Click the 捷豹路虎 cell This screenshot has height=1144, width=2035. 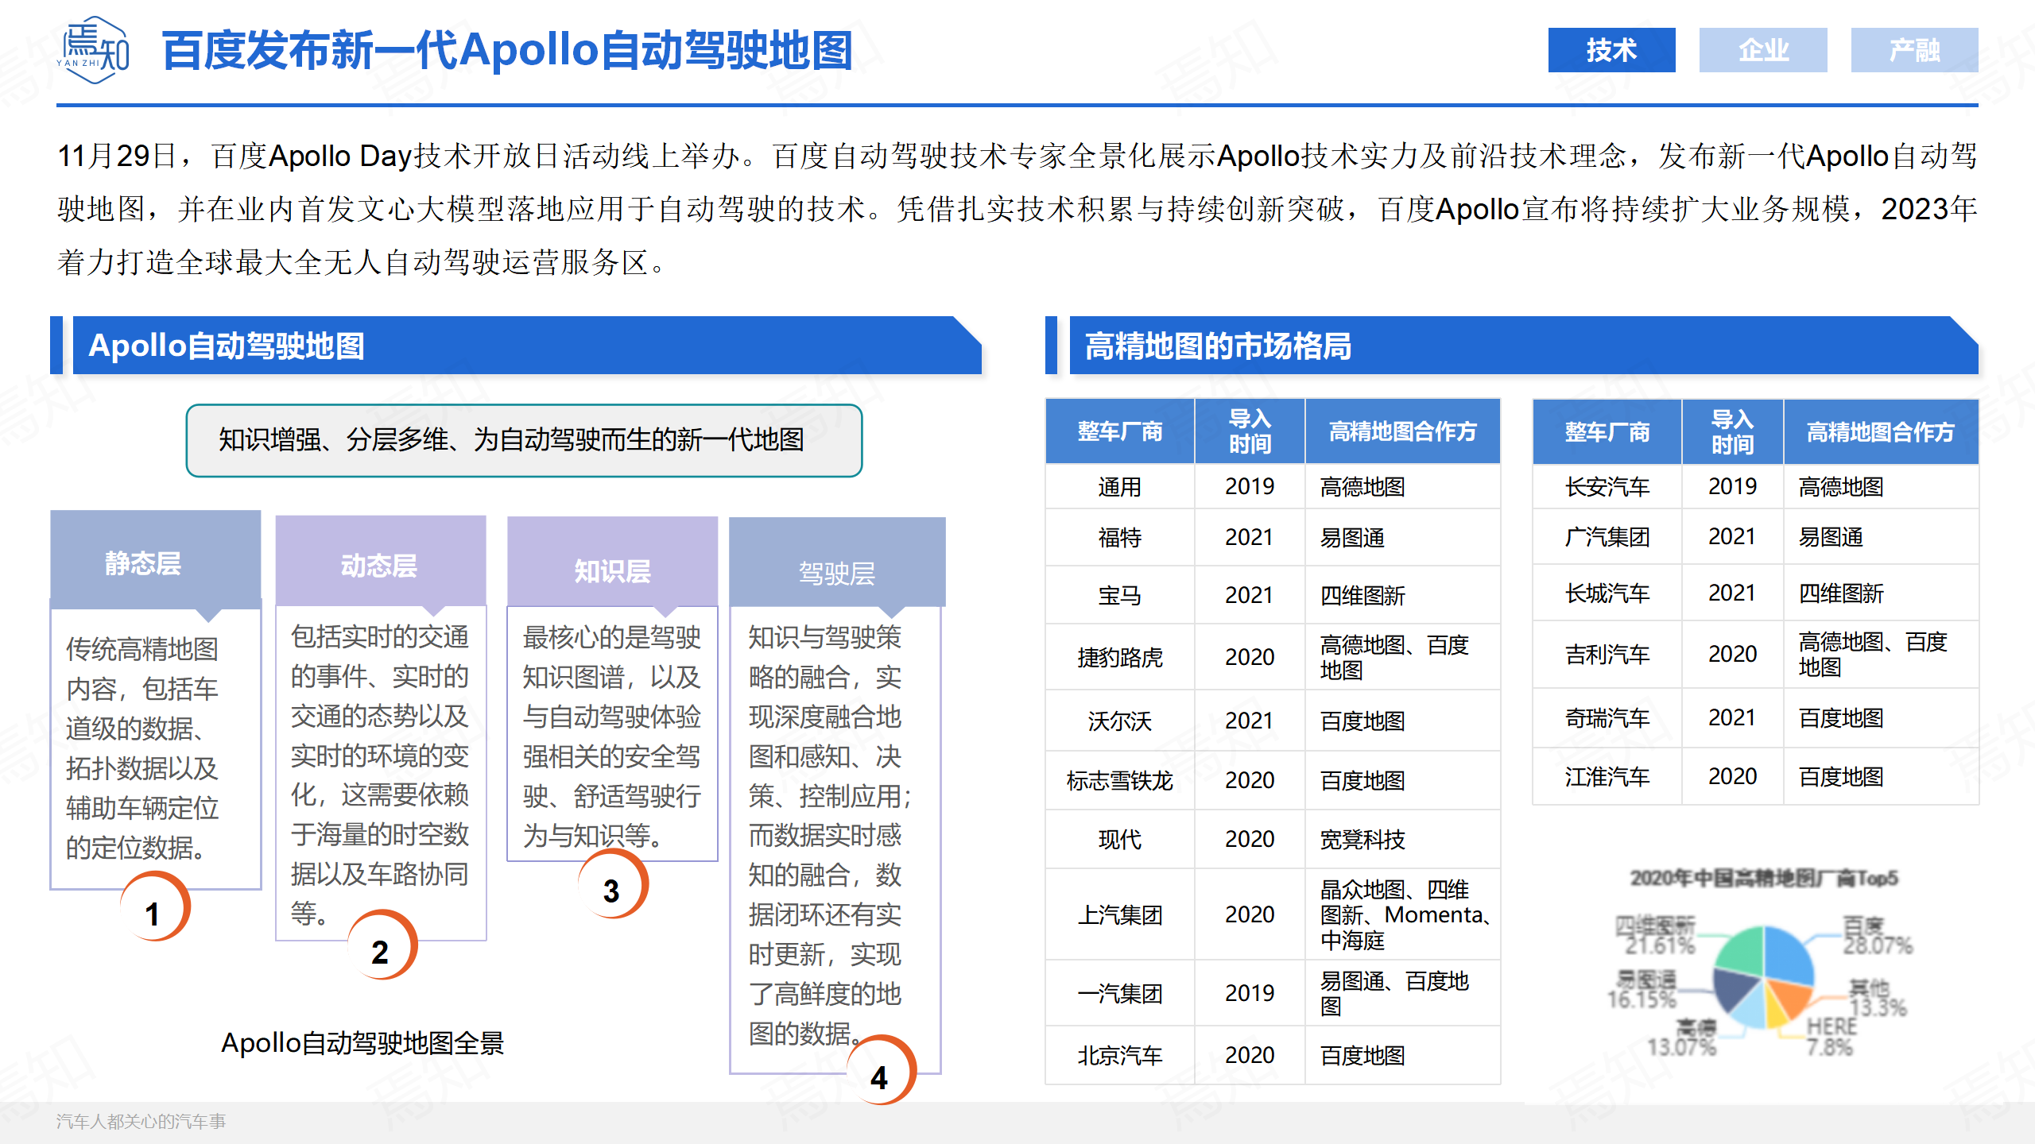(x=1120, y=656)
